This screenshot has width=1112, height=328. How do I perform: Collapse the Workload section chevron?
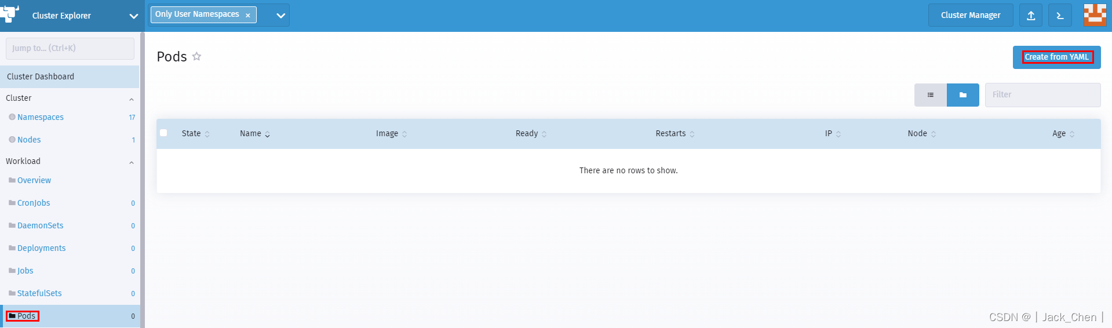(132, 162)
